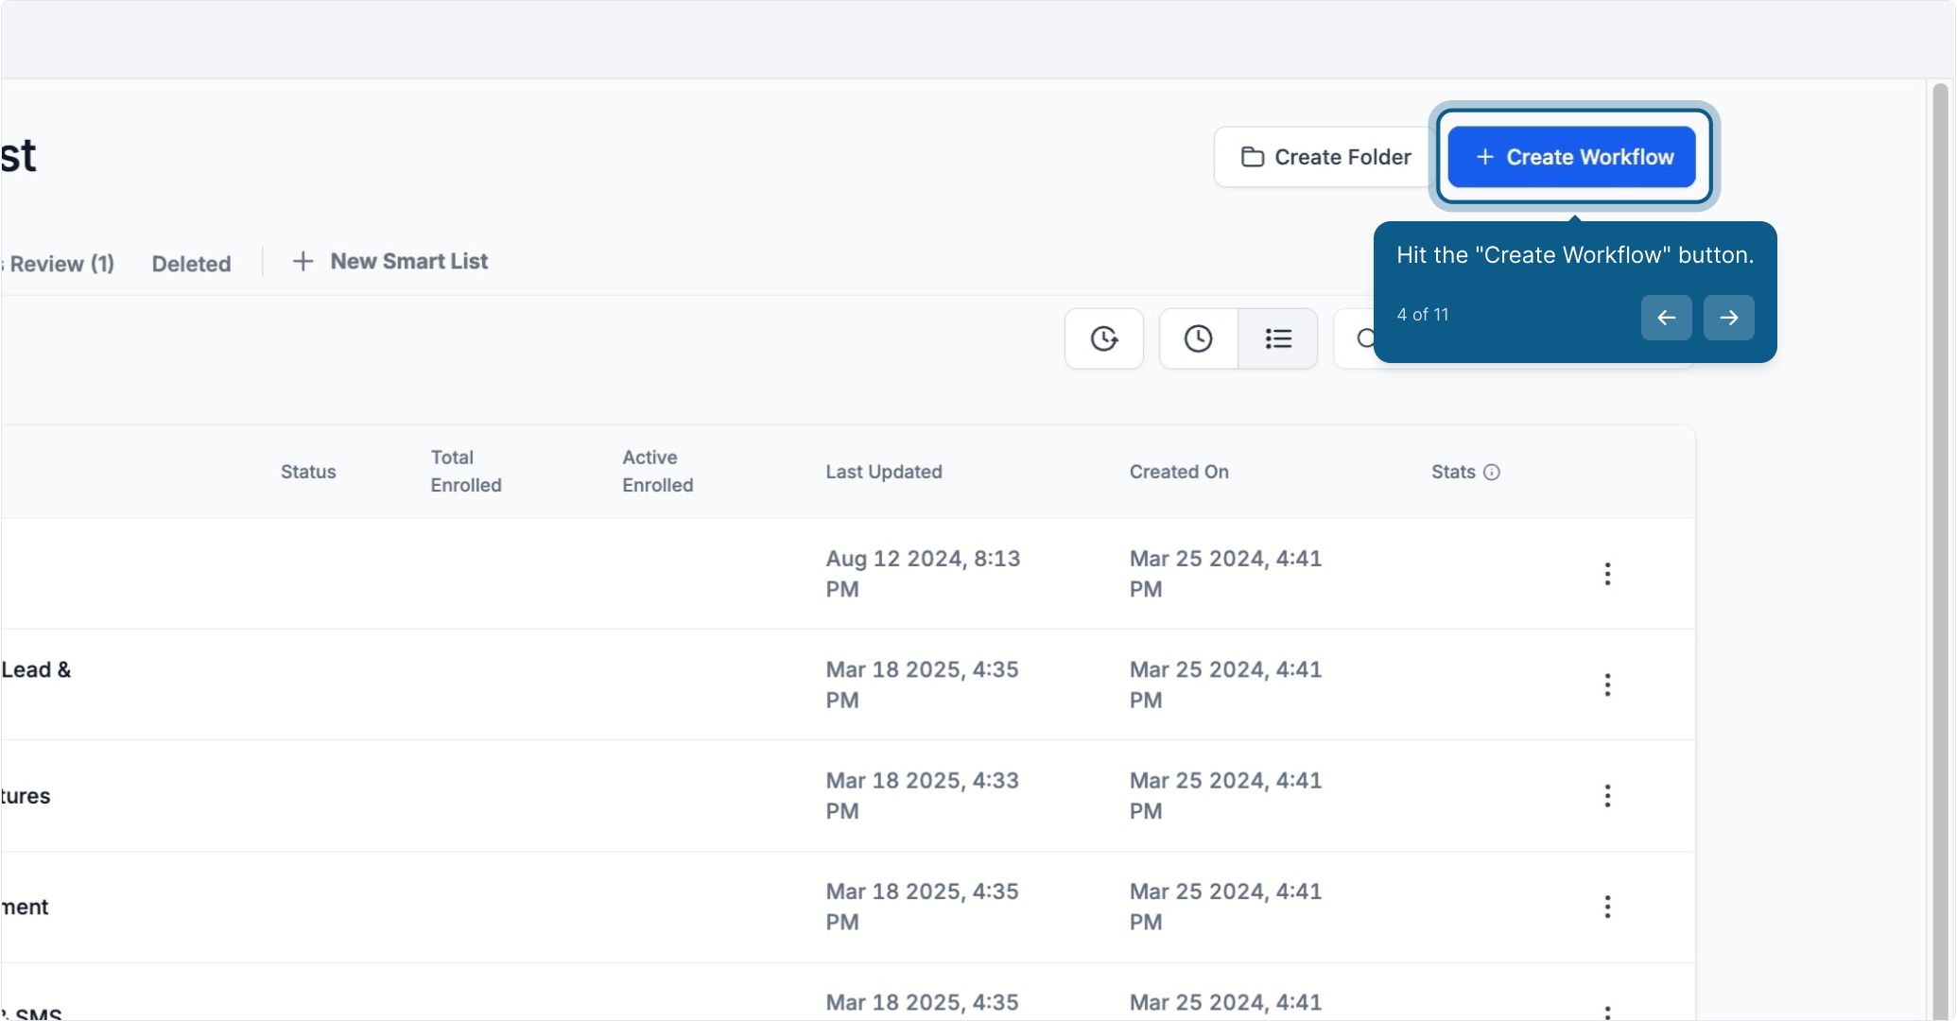Click the Create Folder button
Image resolution: width=1957 pixels, height=1021 pixels.
click(1325, 157)
